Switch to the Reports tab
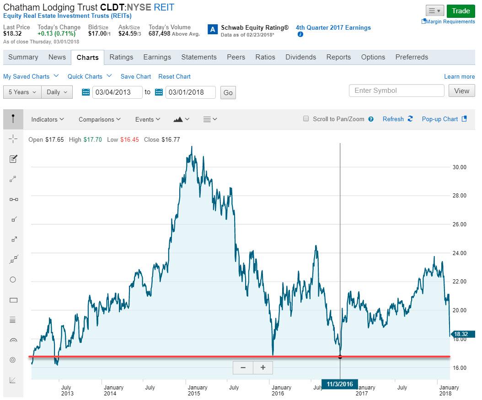Image resolution: width=482 pixels, height=400 pixels. pos(338,57)
